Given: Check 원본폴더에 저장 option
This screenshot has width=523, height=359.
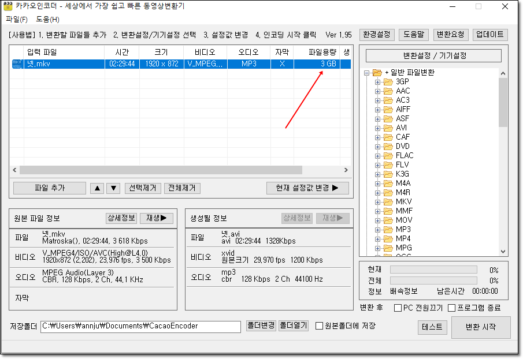Looking at the screenshot, I should tap(319, 326).
